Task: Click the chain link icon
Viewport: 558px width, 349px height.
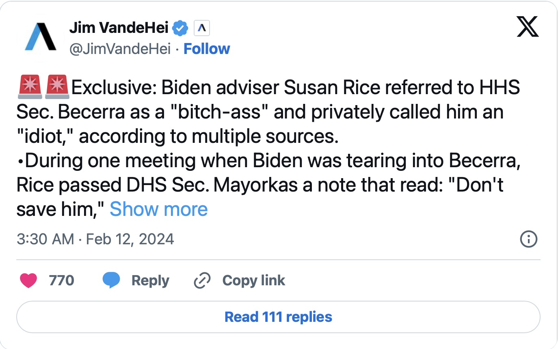Action: click(x=202, y=280)
